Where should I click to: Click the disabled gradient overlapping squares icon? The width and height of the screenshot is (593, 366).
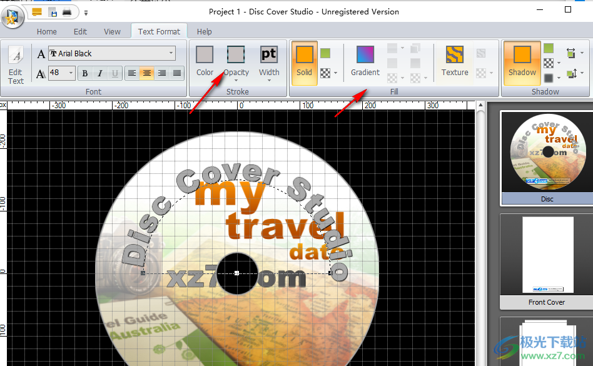pos(415,48)
